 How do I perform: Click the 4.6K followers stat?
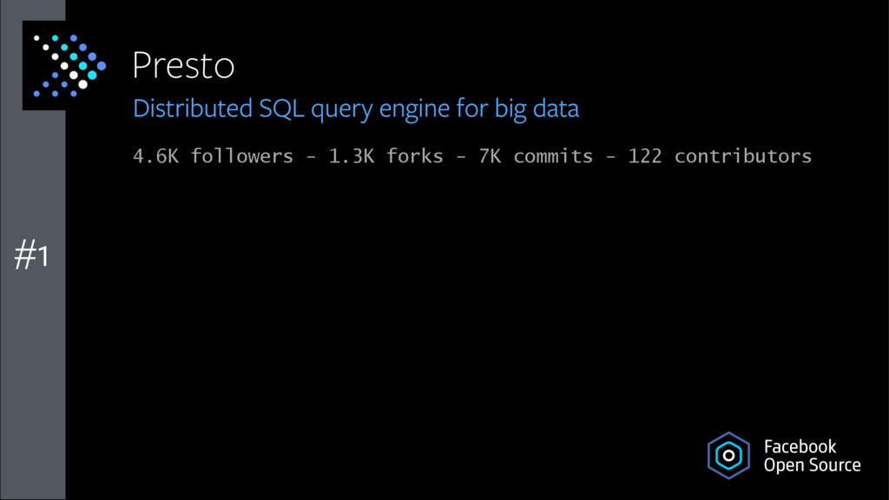[214, 156]
